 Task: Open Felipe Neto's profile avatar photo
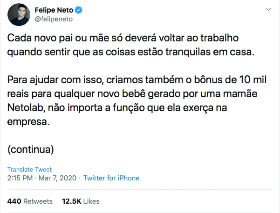[19, 15]
